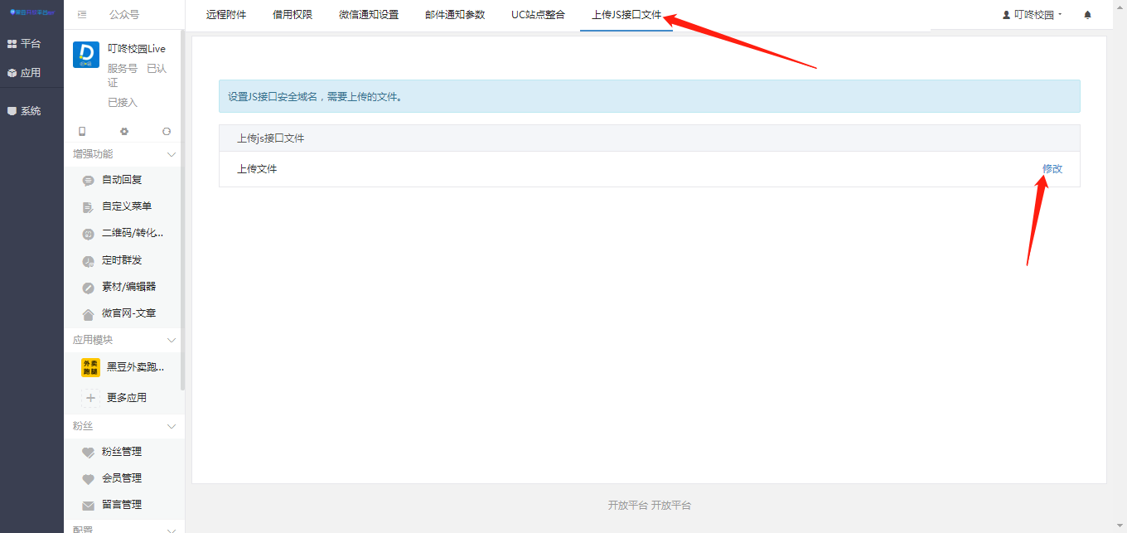Click the notification bell icon
The width and height of the screenshot is (1127, 533).
pos(1088,15)
